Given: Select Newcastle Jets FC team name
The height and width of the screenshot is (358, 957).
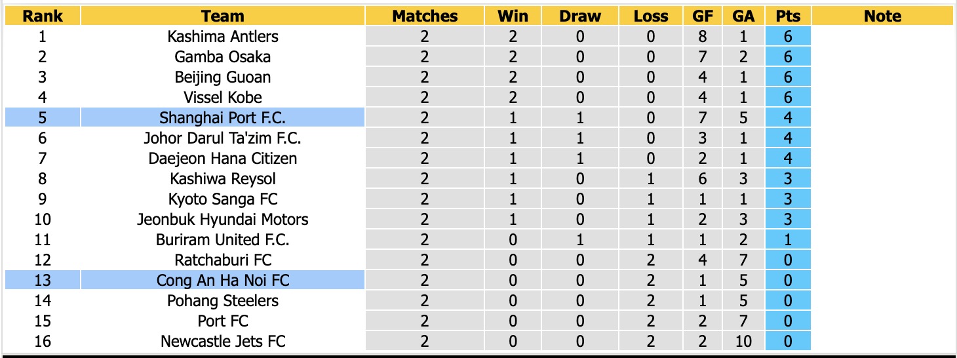Looking at the screenshot, I should click(x=223, y=342).
